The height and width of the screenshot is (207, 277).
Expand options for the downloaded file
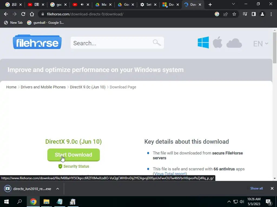(x=58, y=189)
